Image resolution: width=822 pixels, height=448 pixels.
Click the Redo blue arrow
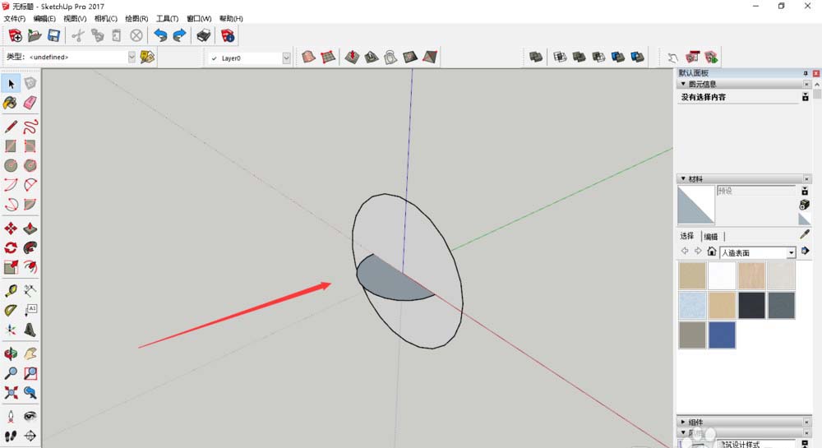pyautogui.click(x=180, y=35)
